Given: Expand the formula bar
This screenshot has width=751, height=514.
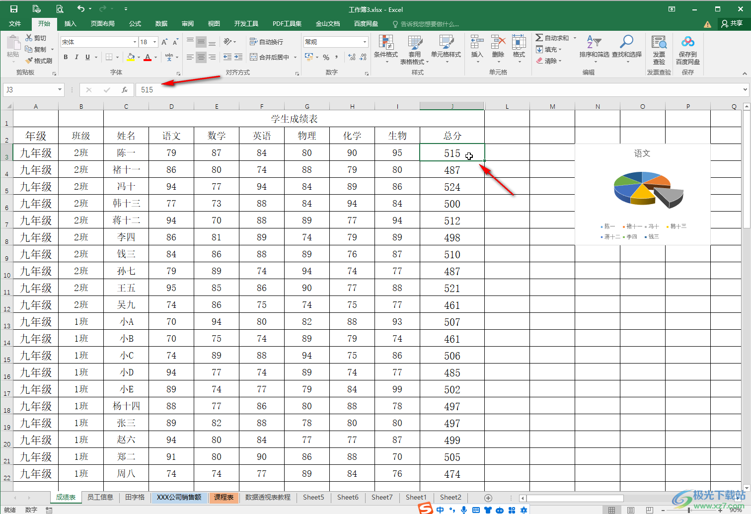Looking at the screenshot, I should 745,90.
